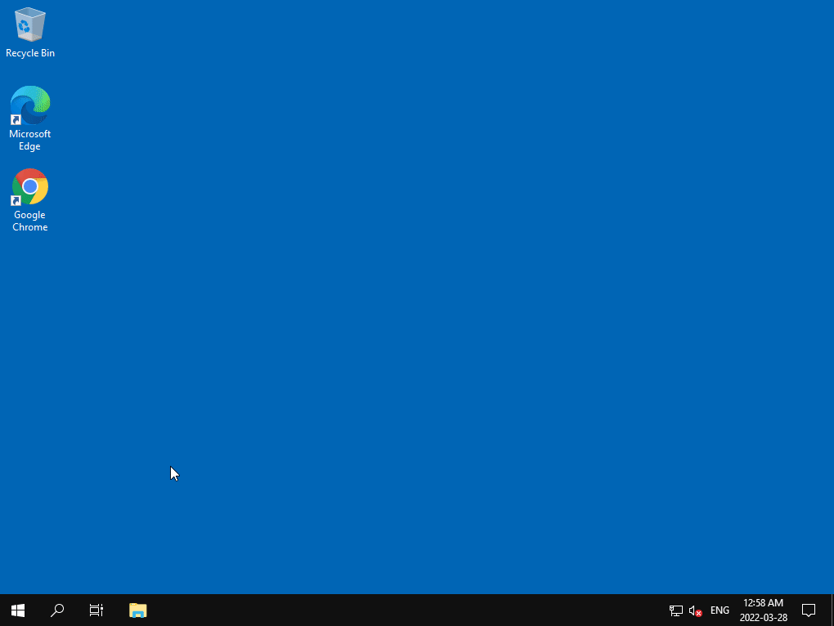The width and height of the screenshot is (834, 626).
Task: Open the Windows Start menu
Action: pos(18,610)
